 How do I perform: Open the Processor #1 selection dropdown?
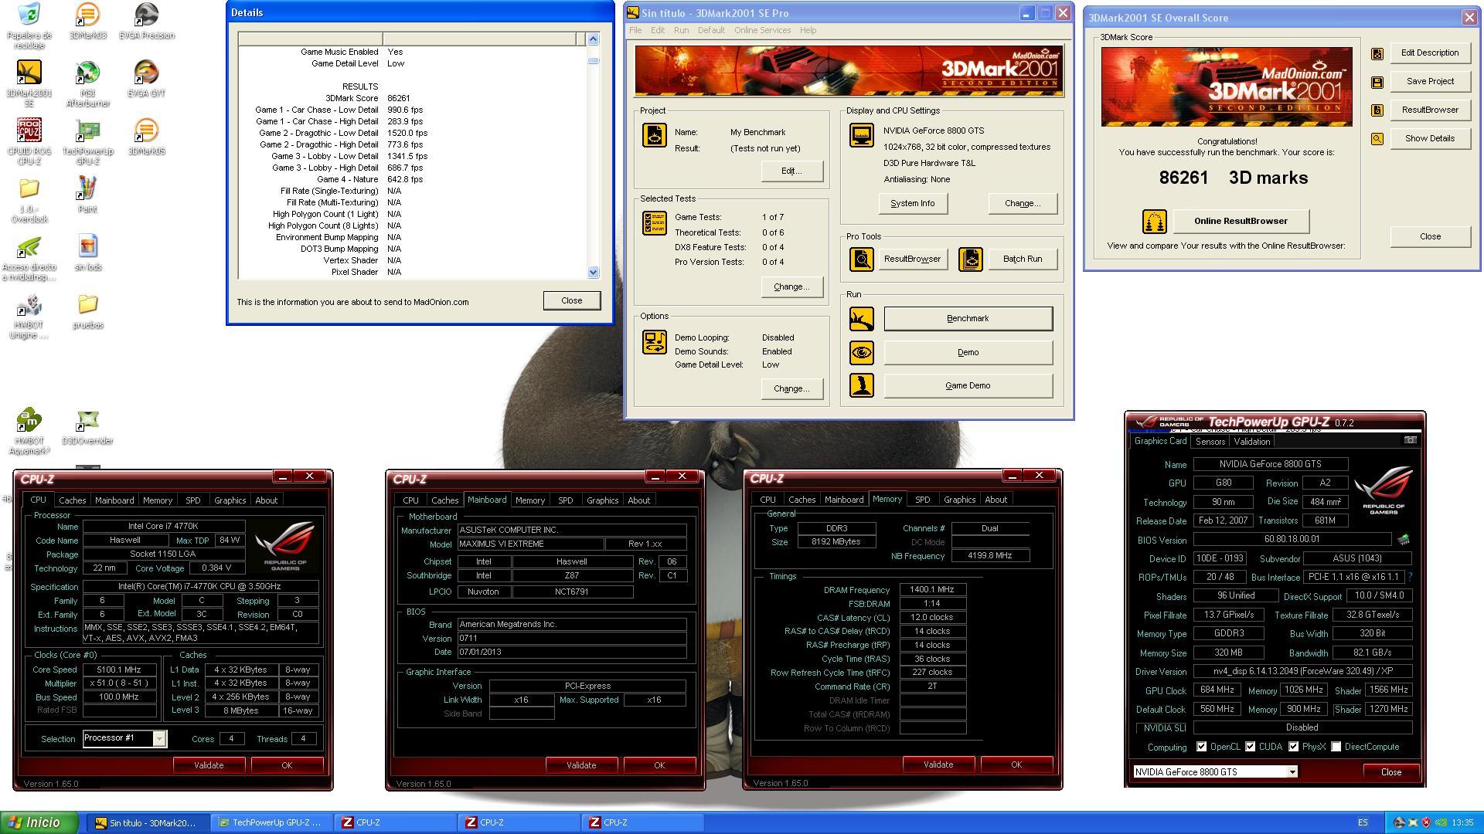click(x=159, y=739)
